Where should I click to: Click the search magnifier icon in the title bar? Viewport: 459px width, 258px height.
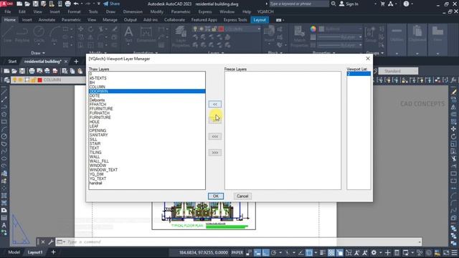coord(333,4)
